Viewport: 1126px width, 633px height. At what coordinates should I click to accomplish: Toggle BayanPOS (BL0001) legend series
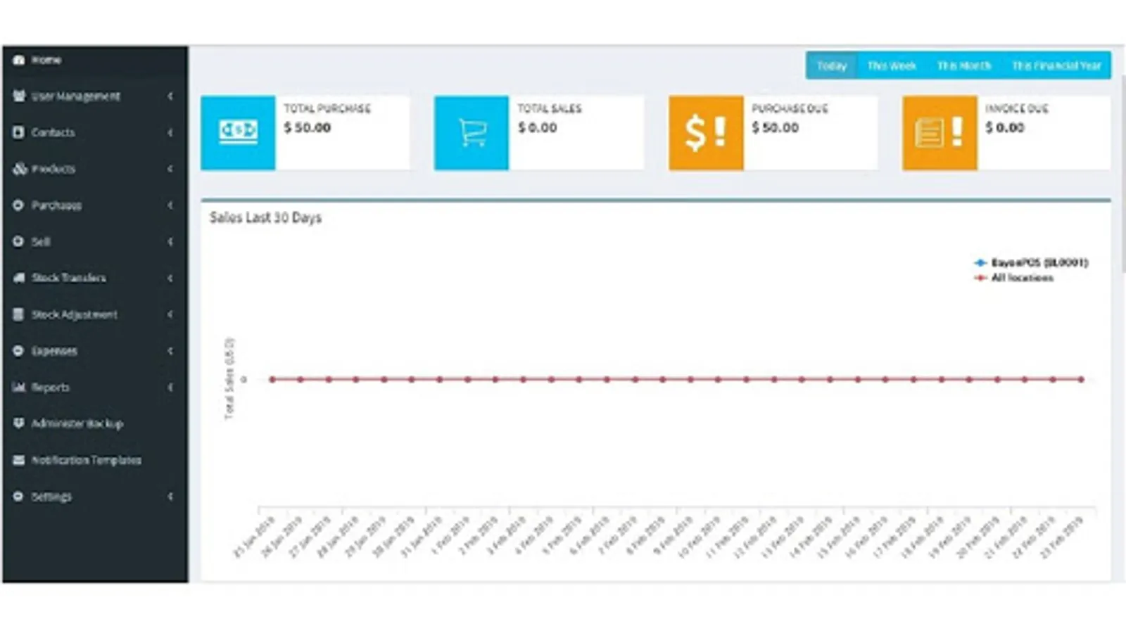[1031, 262]
